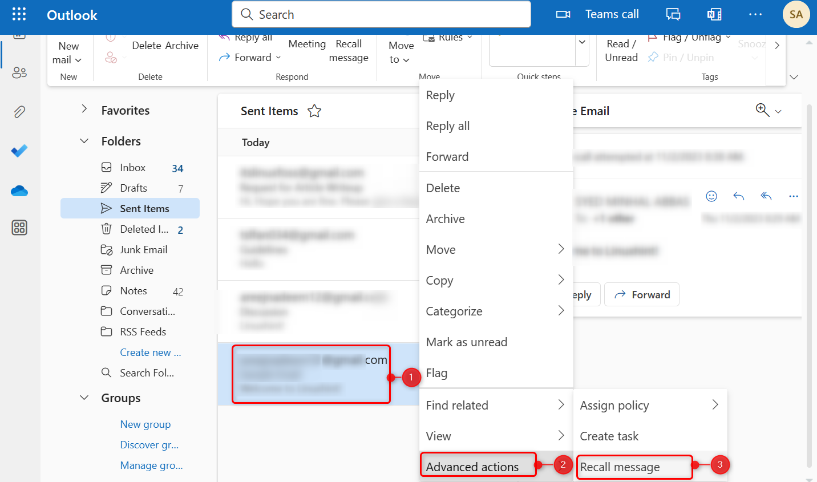This screenshot has height=482, width=817.
Task: Click the Create new folder link
Action: (x=151, y=352)
